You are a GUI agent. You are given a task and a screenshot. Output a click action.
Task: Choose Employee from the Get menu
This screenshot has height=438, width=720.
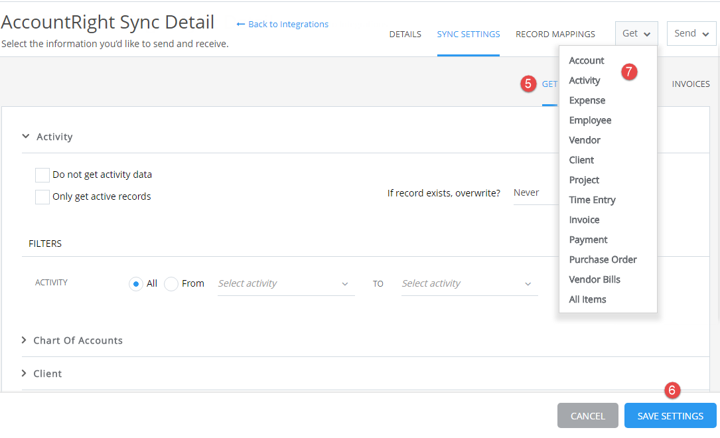click(590, 120)
